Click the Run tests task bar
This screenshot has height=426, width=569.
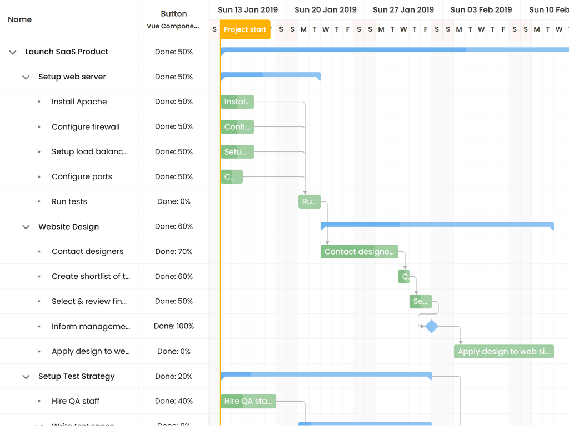coord(310,202)
